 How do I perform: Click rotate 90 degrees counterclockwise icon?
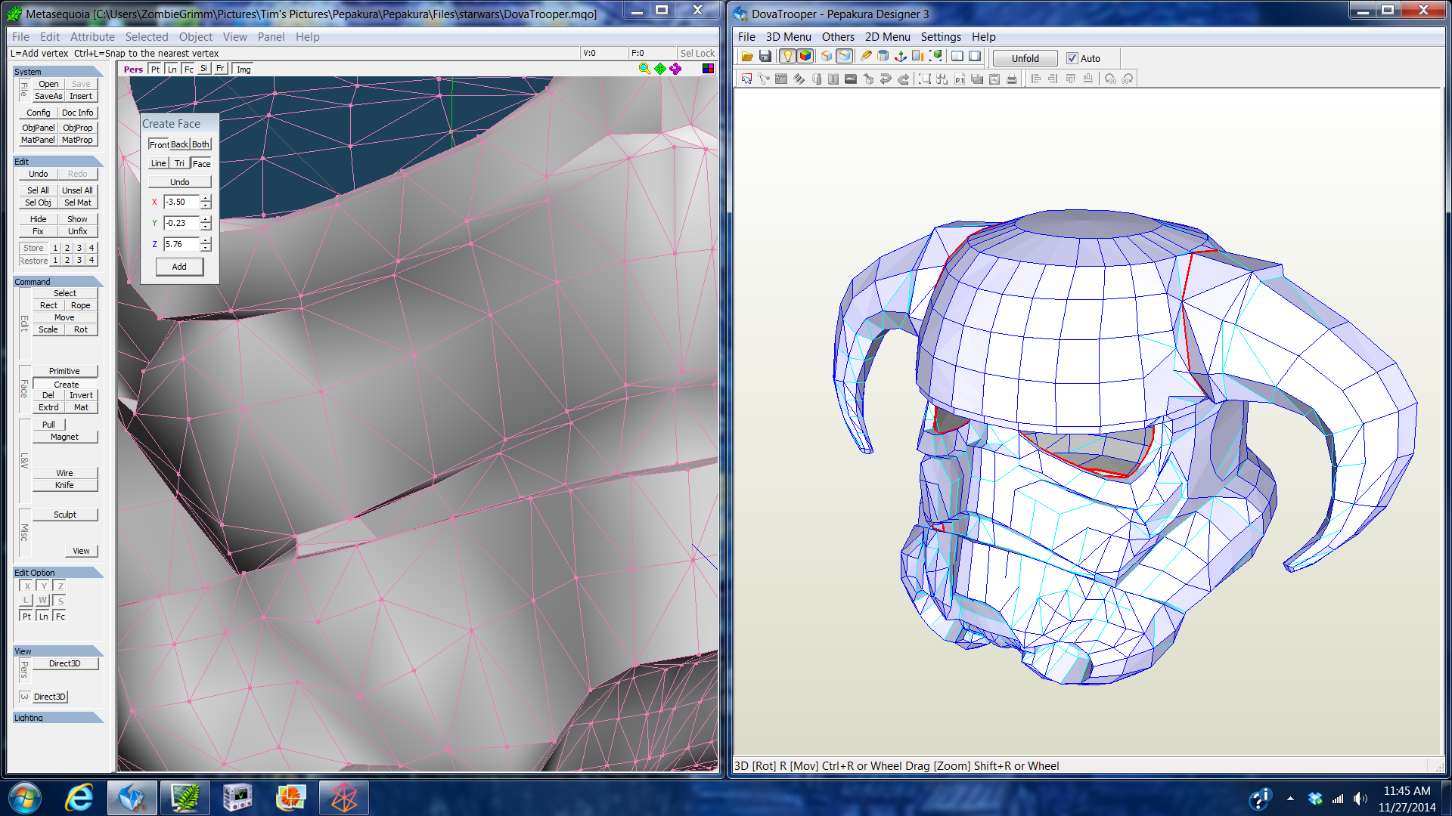coord(1110,79)
